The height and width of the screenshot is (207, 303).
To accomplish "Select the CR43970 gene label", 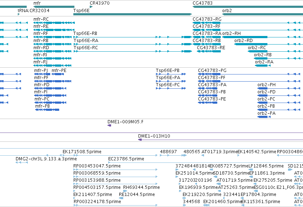I will point(100,3).
